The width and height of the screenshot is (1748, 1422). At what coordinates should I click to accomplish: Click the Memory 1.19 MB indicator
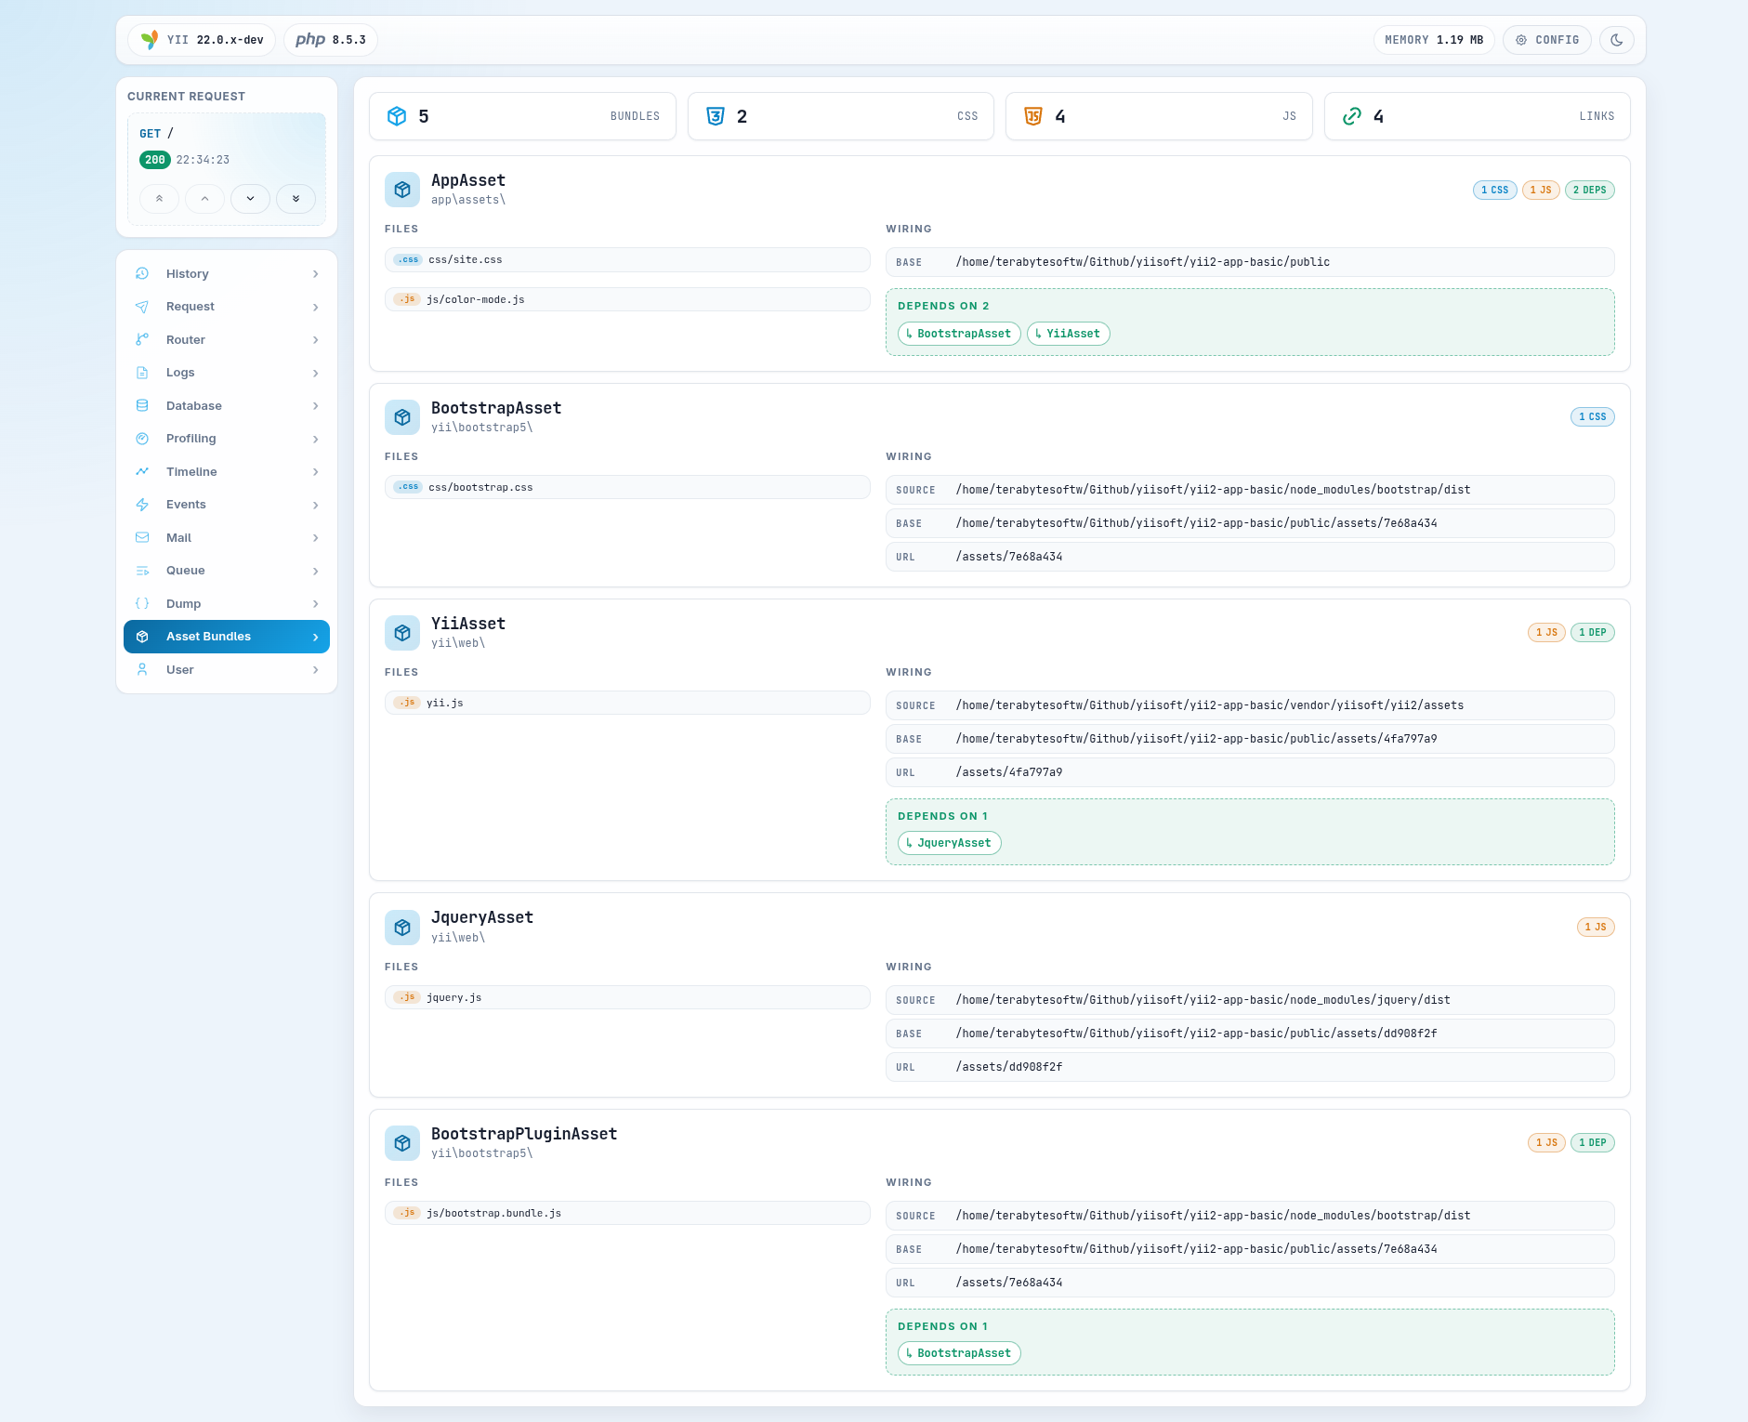pos(1434,40)
